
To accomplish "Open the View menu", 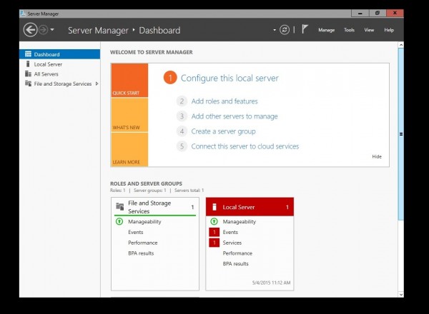I will 369,30.
